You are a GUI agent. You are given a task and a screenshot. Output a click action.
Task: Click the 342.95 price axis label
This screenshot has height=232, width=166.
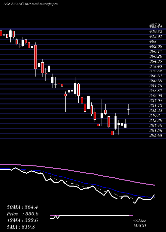click(156, 96)
